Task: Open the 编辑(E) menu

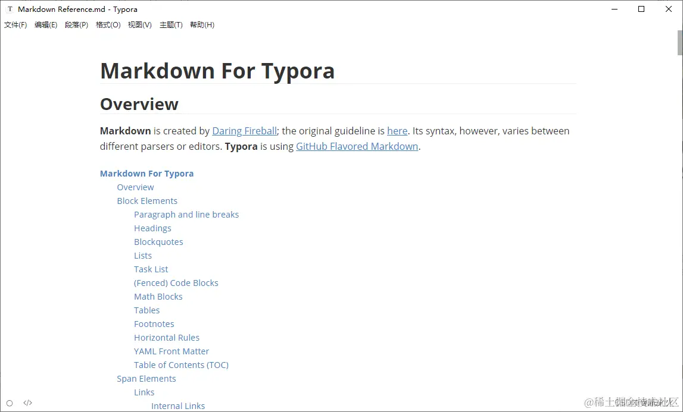Action: [46, 25]
